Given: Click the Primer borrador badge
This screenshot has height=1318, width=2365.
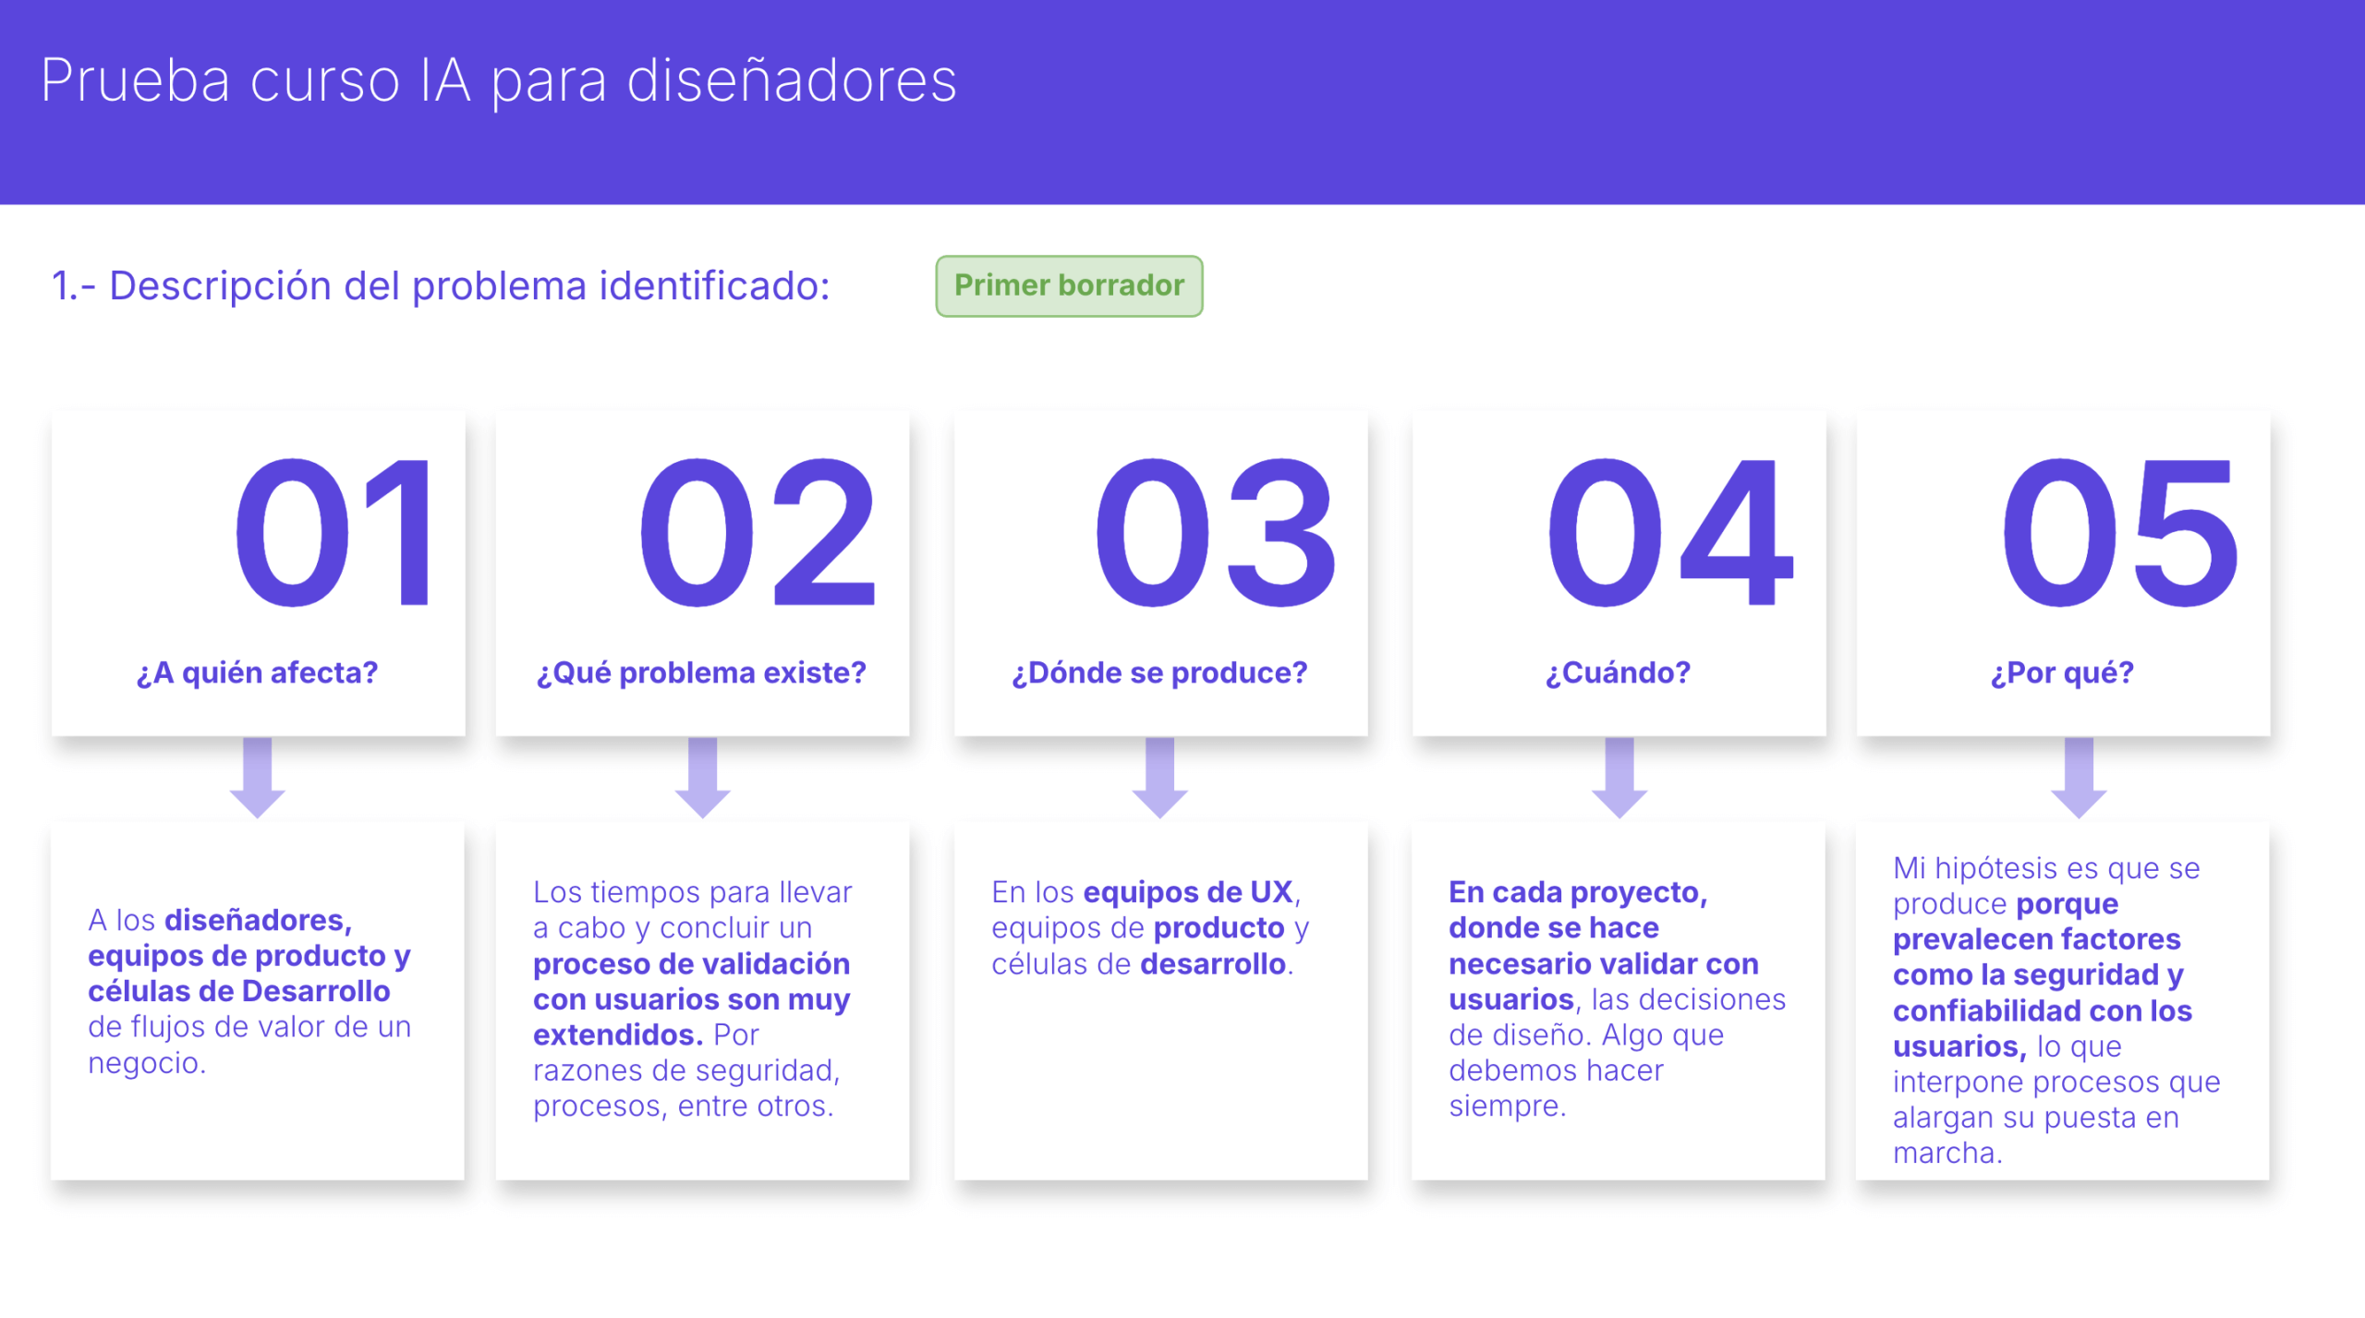Looking at the screenshot, I should [1068, 285].
